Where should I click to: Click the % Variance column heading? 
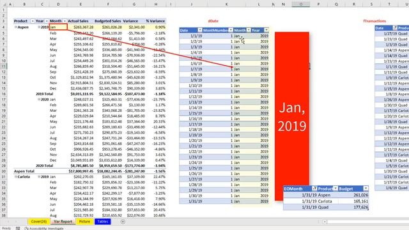coord(155,21)
